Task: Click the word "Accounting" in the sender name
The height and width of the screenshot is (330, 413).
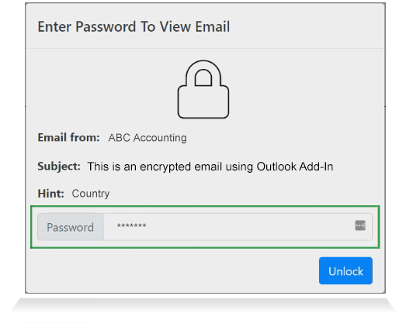Action: click(160, 138)
